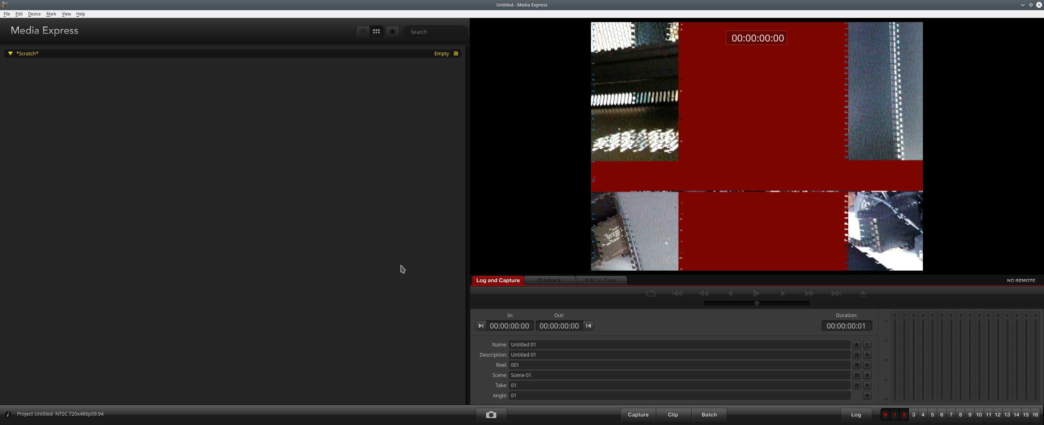Click the Clip button
The image size is (1044, 425).
[673, 415]
